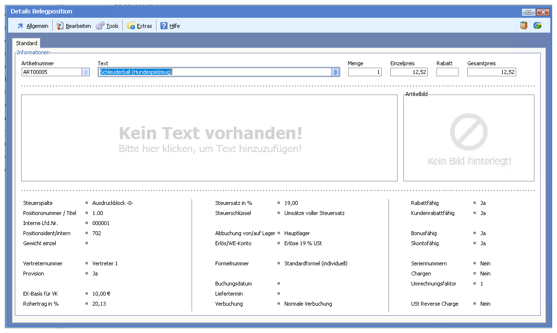Click the Tools gear icon
The image size is (557, 333).
tap(100, 26)
